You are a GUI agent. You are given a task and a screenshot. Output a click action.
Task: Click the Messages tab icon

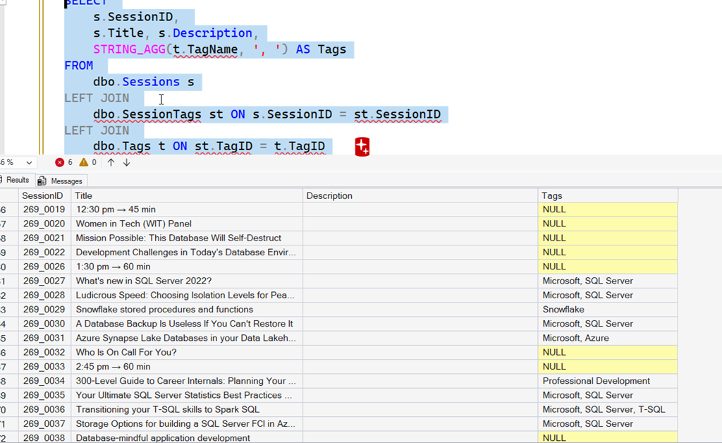click(42, 181)
